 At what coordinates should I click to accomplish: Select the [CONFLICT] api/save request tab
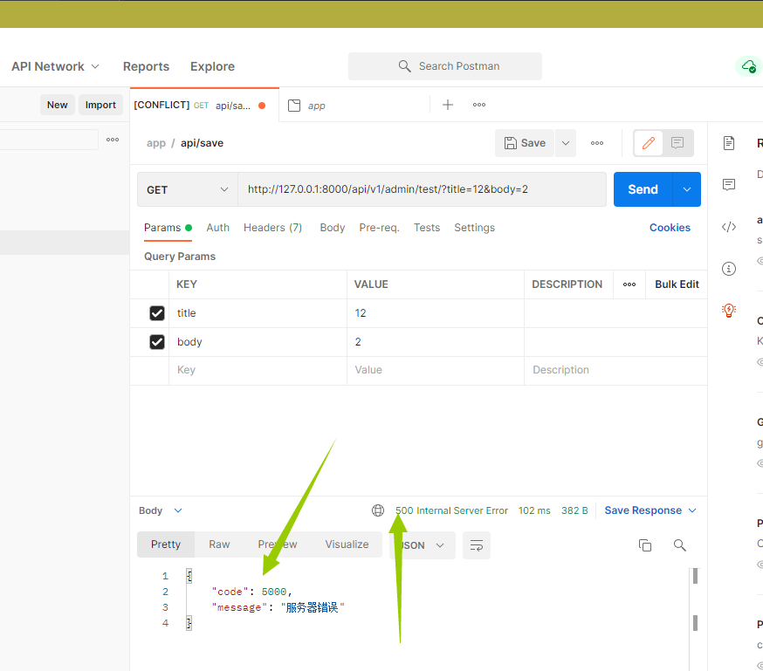[x=204, y=106]
